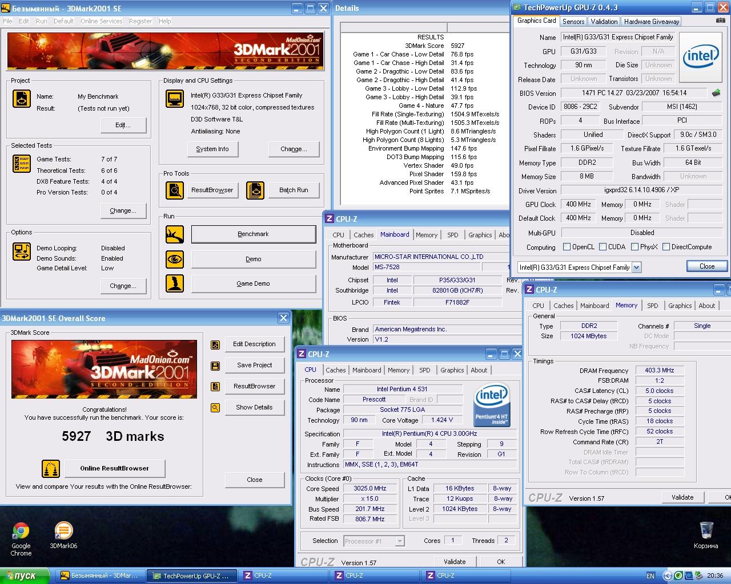The width and height of the screenshot is (731, 584).
Task: Click the 3DMark Score row in Details
Action: tap(435, 46)
